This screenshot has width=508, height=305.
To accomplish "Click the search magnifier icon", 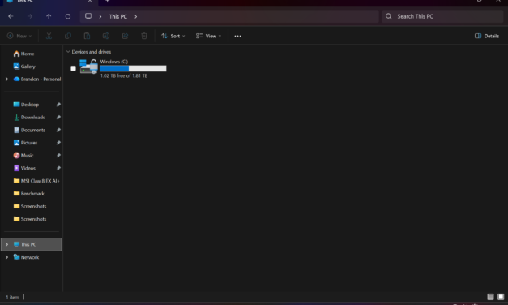I will point(389,16).
